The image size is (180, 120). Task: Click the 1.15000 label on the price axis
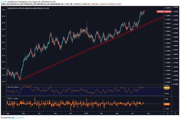(x=168, y=82)
